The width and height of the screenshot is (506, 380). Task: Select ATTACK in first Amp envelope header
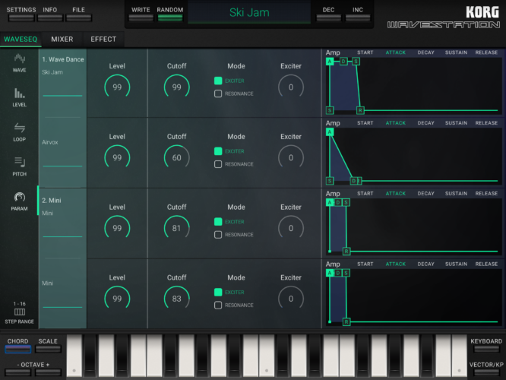point(396,52)
